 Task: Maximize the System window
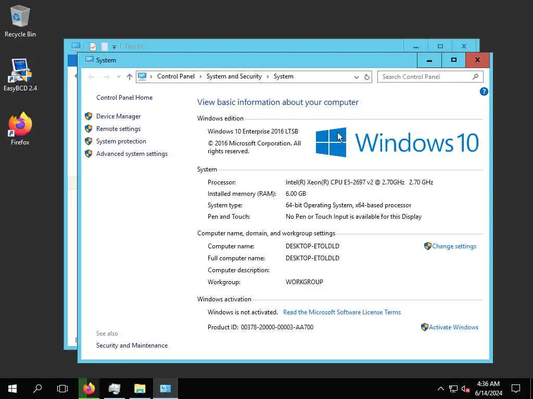pyautogui.click(x=453, y=60)
